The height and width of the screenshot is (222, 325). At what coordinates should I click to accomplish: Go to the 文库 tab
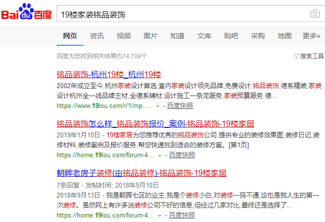(x=204, y=36)
